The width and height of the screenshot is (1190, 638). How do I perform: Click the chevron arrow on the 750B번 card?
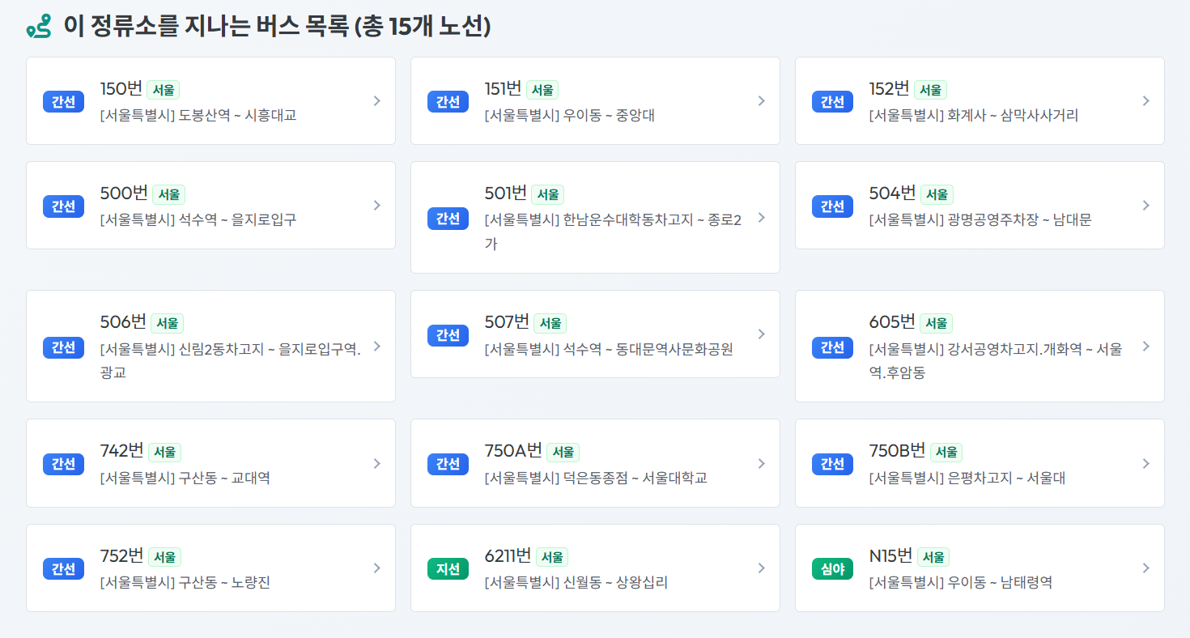[x=1145, y=463]
